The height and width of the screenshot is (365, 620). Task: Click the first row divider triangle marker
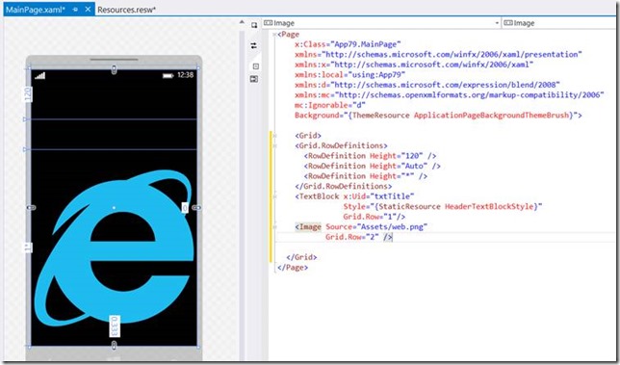pyautogui.click(x=26, y=119)
